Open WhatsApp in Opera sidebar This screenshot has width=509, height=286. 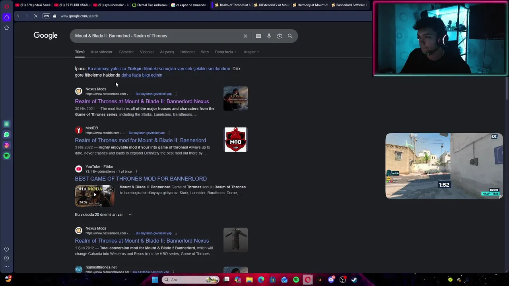coord(7,135)
